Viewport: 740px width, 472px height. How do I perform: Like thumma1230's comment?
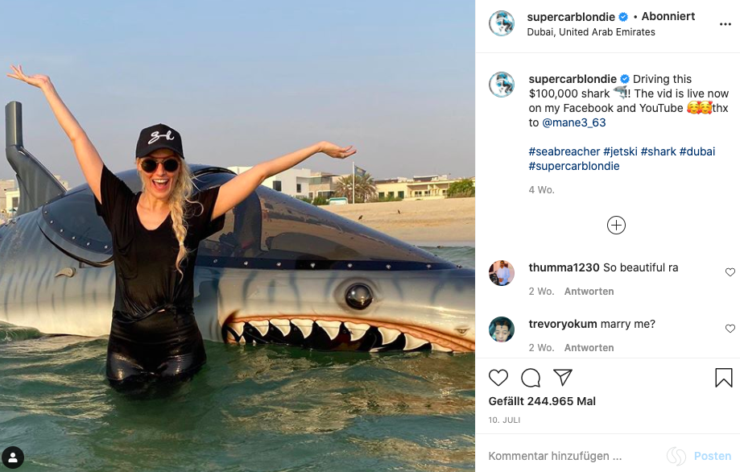point(730,272)
